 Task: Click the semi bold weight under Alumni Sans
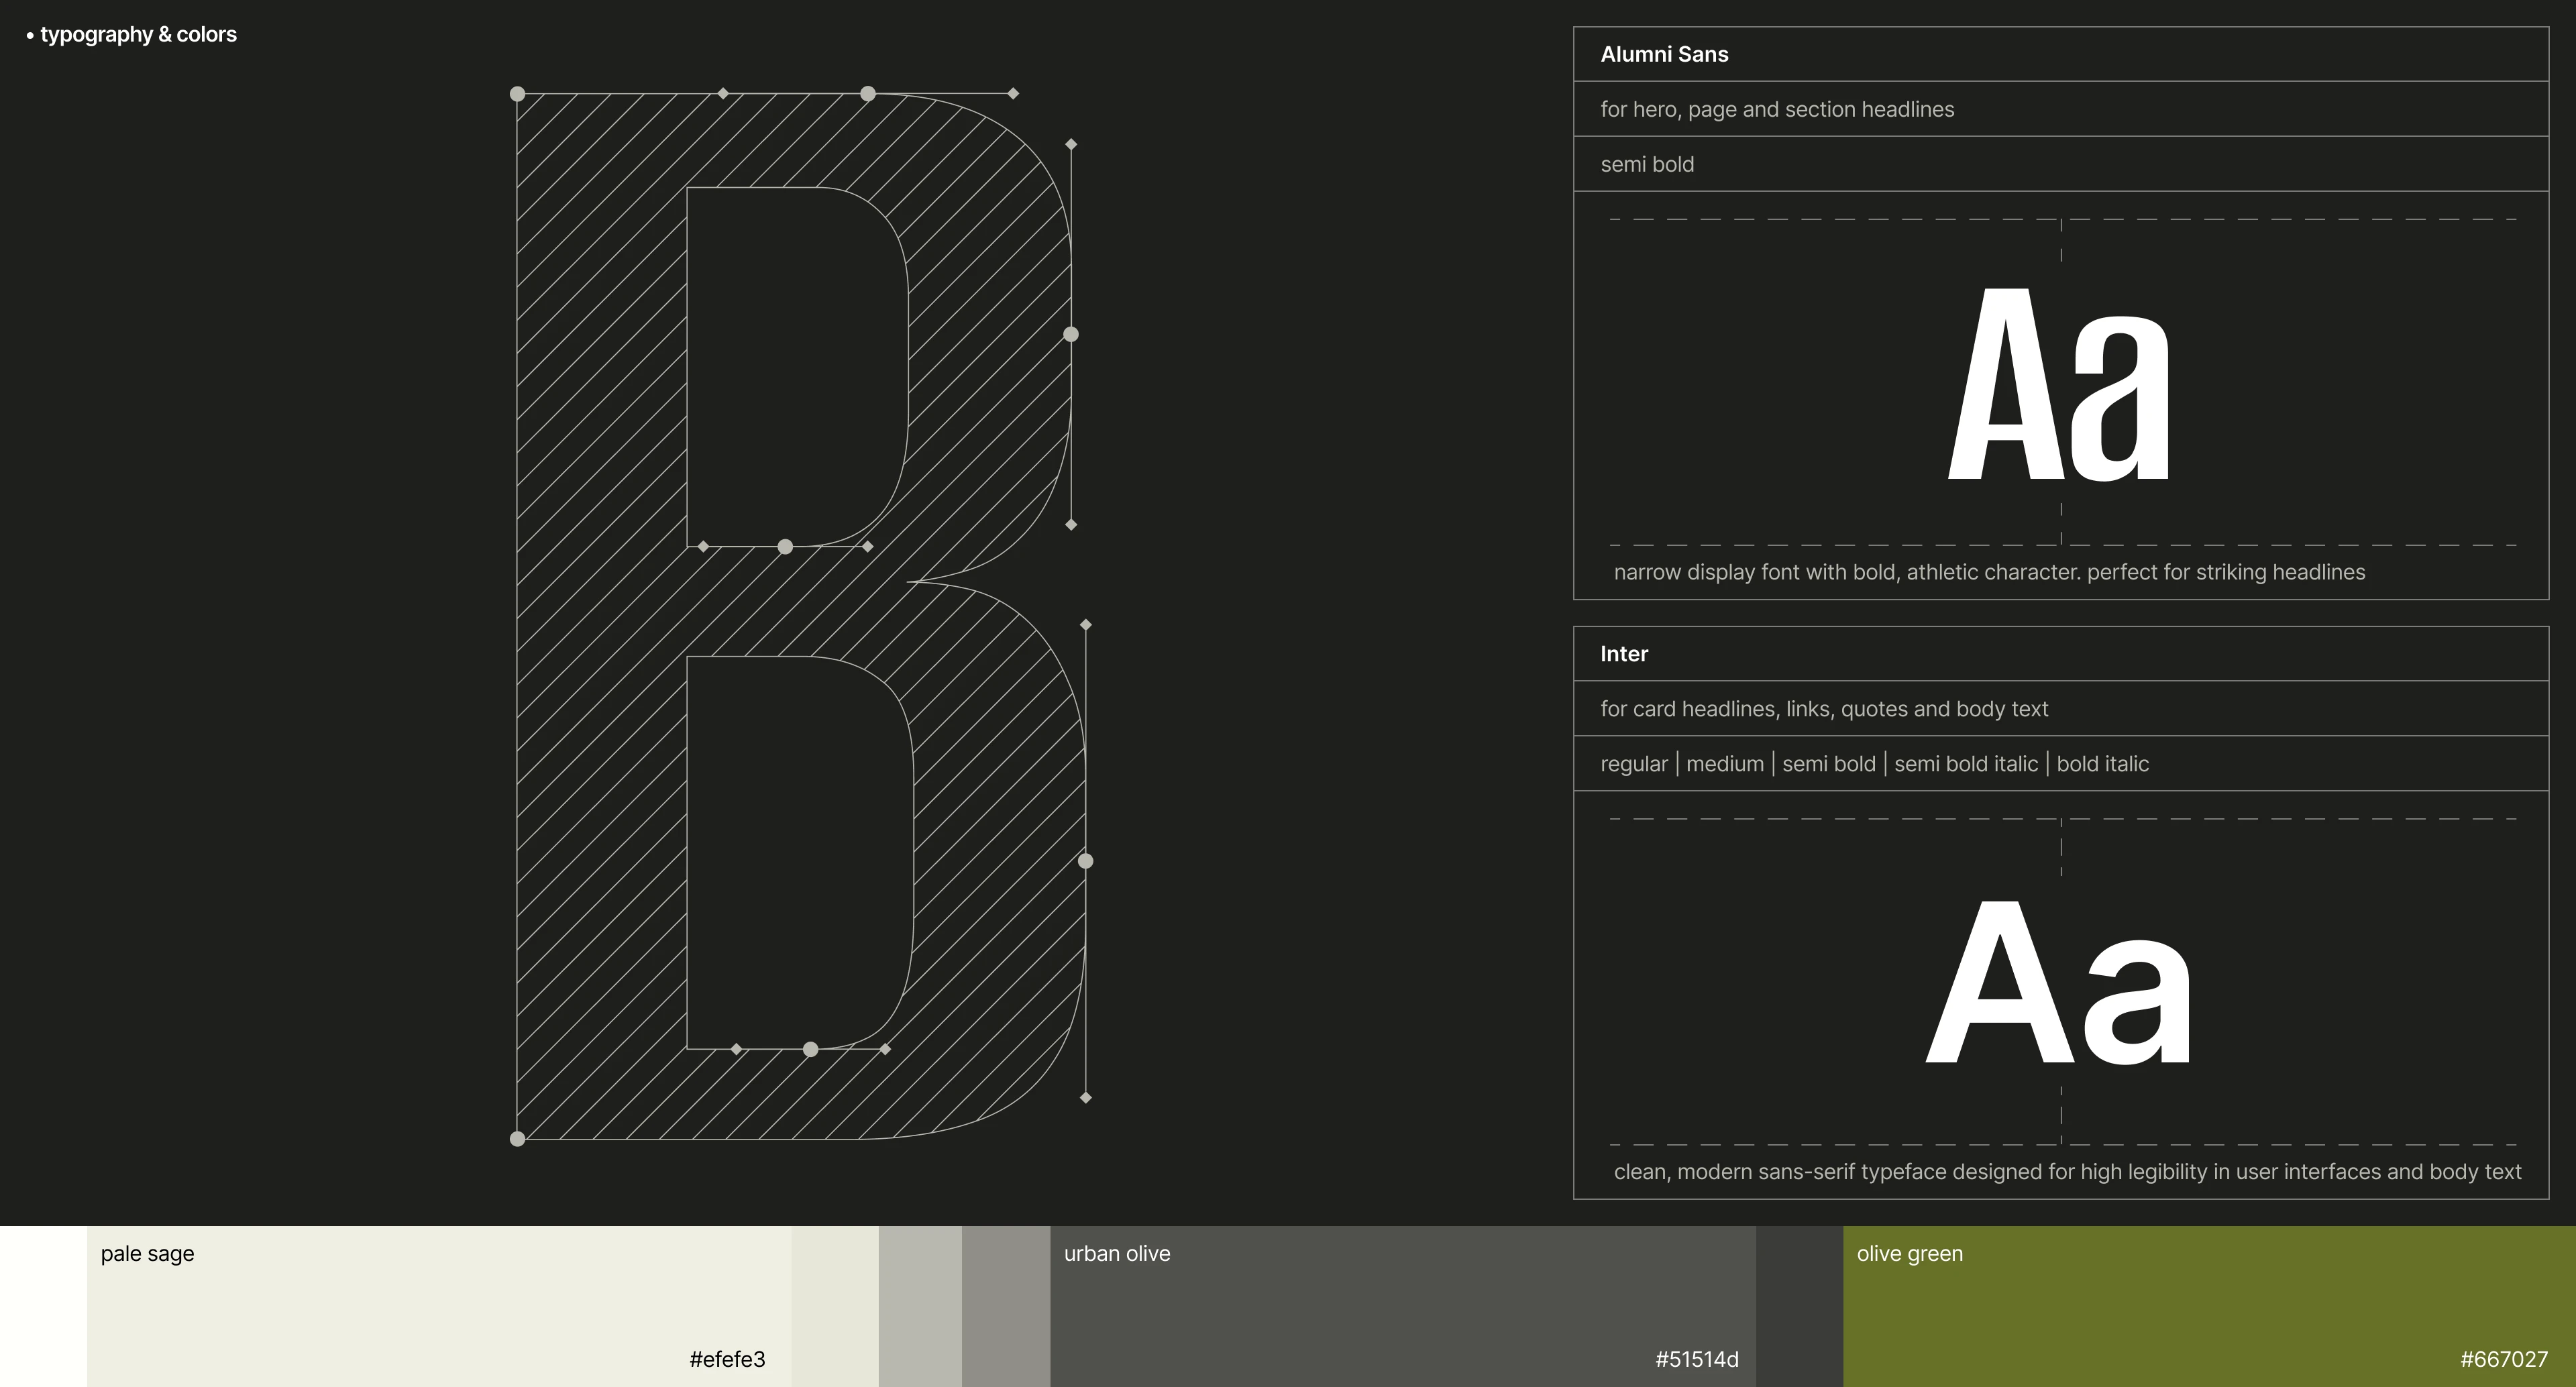click(x=1647, y=164)
